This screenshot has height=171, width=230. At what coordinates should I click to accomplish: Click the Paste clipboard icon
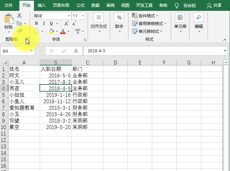pos(9,19)
